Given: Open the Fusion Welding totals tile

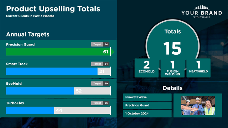Looking at the screenshot, I should point(172,68).
